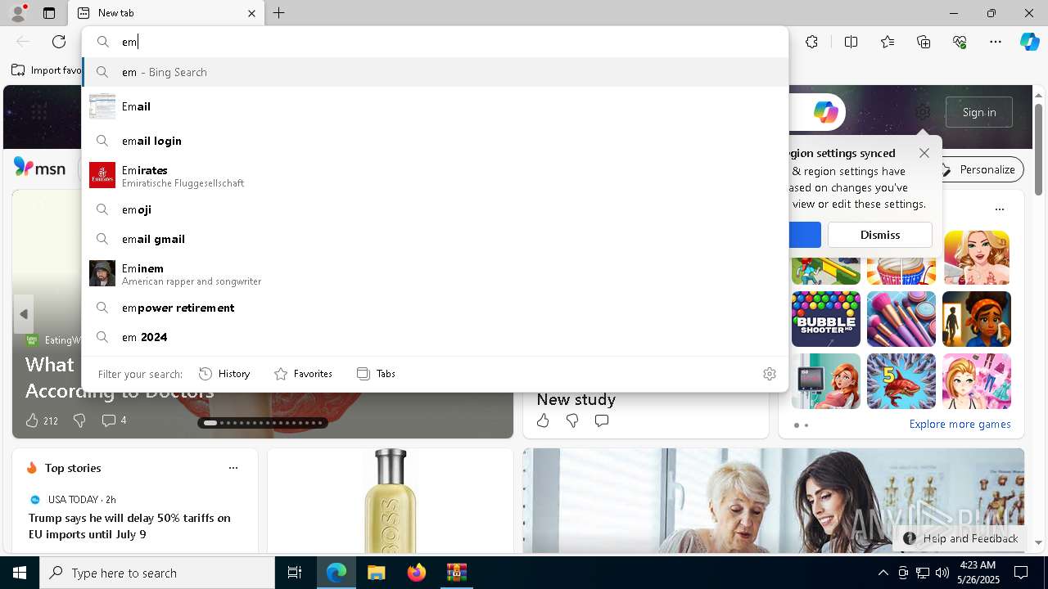Close the region settings synced popup
The height and width of the screenshot is (589, 1048).
924,153
